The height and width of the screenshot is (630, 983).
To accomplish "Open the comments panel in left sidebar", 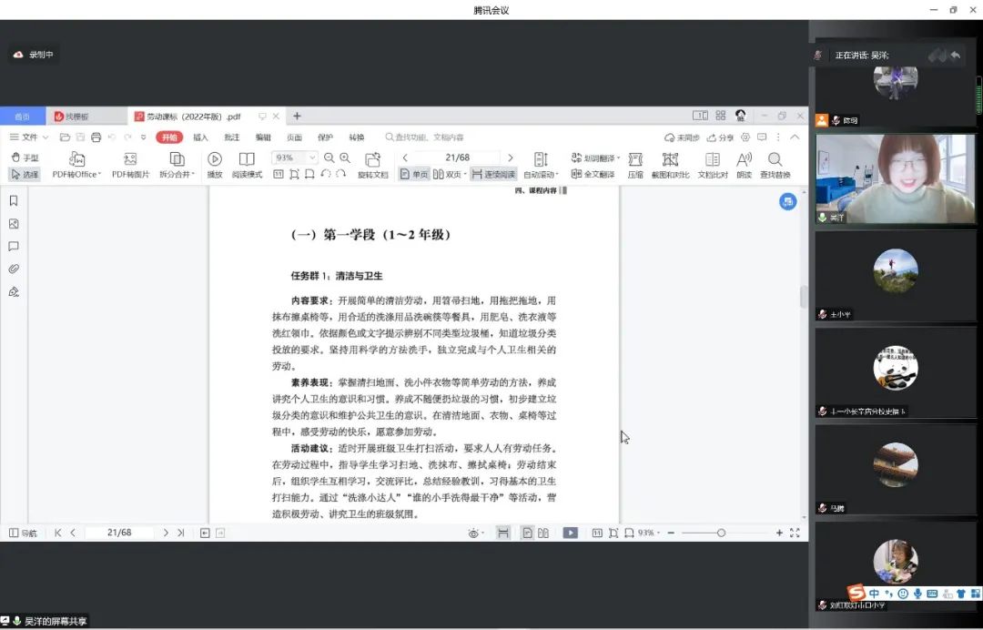I will (13, 247).
